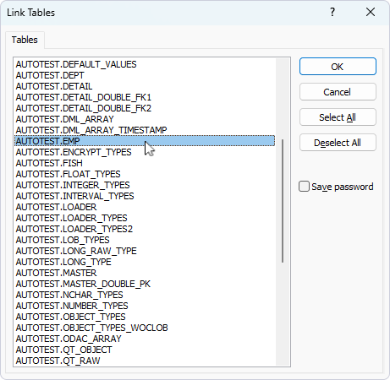The width and height of the screenshot is (390, 380).
Task: Select AUTOTEST.MASTER_DOUBLE_PK table
Action: [x=145, y=284]
